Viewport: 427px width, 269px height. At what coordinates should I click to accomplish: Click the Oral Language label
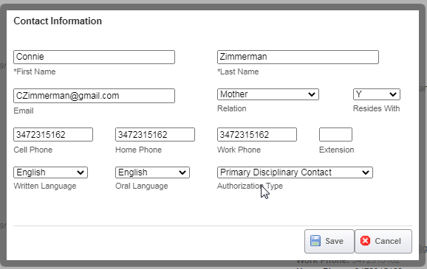click(x=142, y=186)
